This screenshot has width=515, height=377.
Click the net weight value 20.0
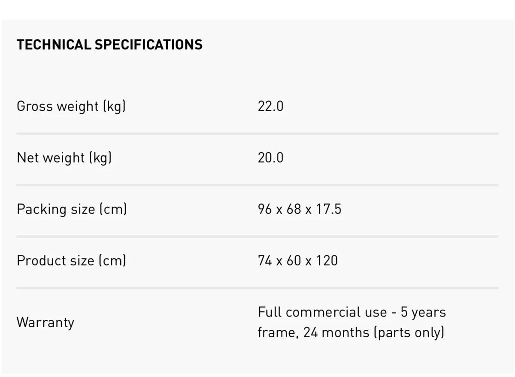click(x=270, y=157)
